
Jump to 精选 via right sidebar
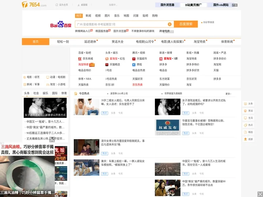pos(248,132)
